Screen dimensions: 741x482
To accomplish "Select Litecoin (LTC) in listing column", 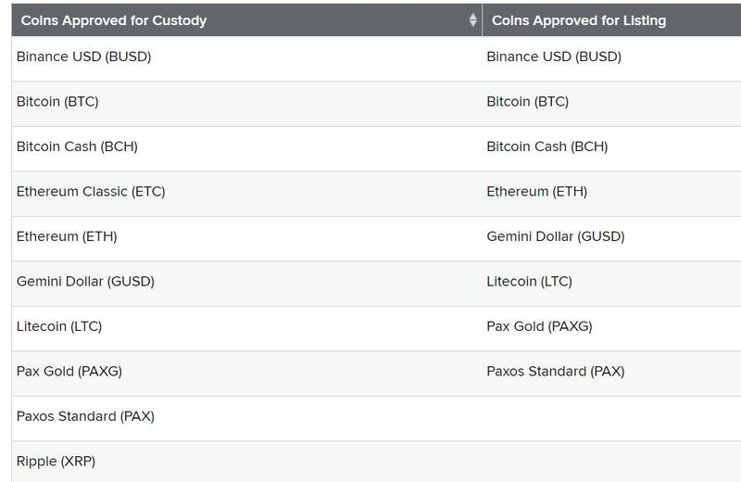I will pos(529,282).
